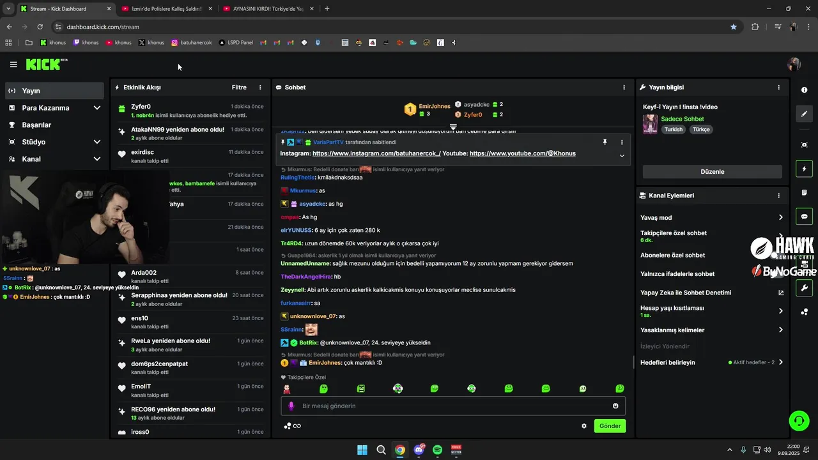
Task: Click the three-dots cluster icon in the right sidebar
Action: click(805, 312)
